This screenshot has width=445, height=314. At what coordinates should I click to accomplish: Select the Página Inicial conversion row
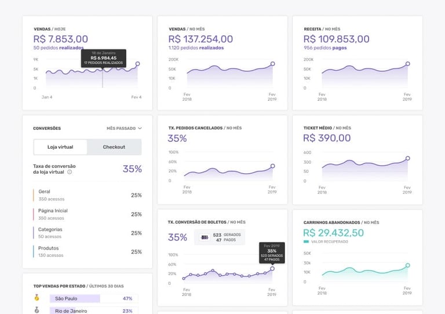87,214
